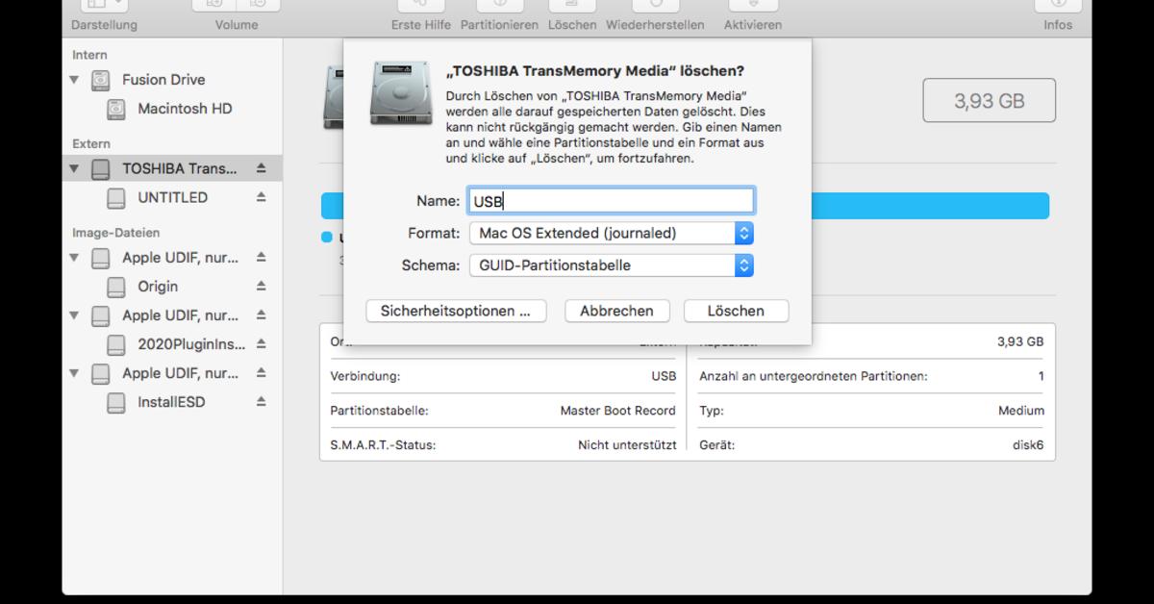Screen dimensions: 1154x604
Task: Click the Extern sidebar heading
Action: click(91, 143)
